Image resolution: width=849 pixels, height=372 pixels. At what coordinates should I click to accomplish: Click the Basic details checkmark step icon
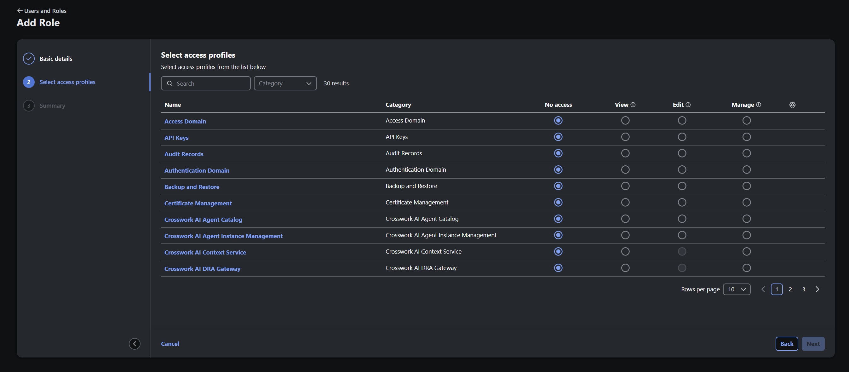pos(29,59)
